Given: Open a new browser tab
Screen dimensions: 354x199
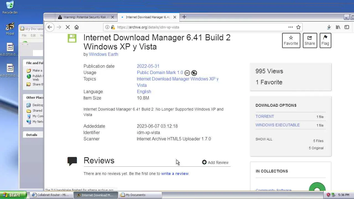Looking at the screenshot, I should pyautogui.click(x=184, y=17).
